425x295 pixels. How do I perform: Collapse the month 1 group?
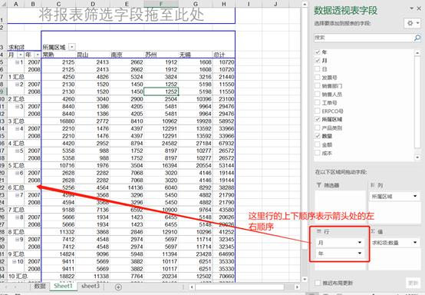tap(17, 62)
